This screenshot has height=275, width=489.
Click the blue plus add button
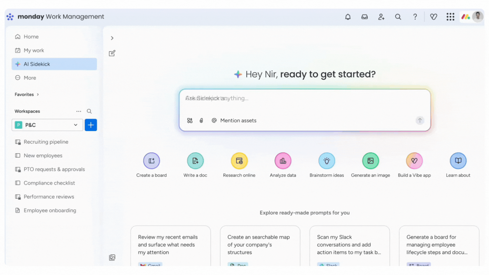click(x=91, y=125)
